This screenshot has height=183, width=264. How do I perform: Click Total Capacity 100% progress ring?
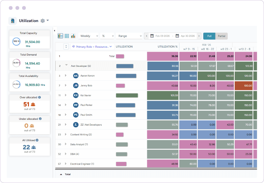pyautogui.click(x=16, y=41)
